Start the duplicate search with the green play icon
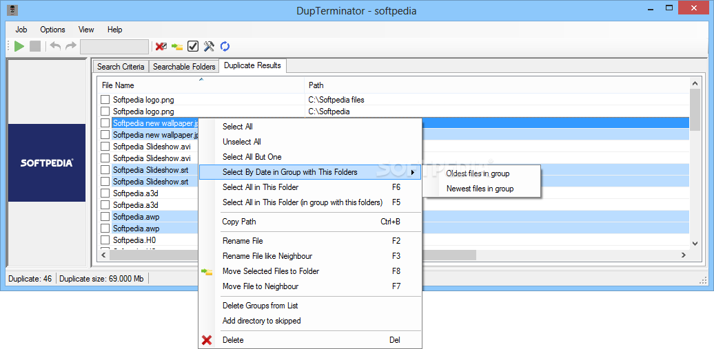The height and width of the screenshot is (349, 714). coord(19,46)
